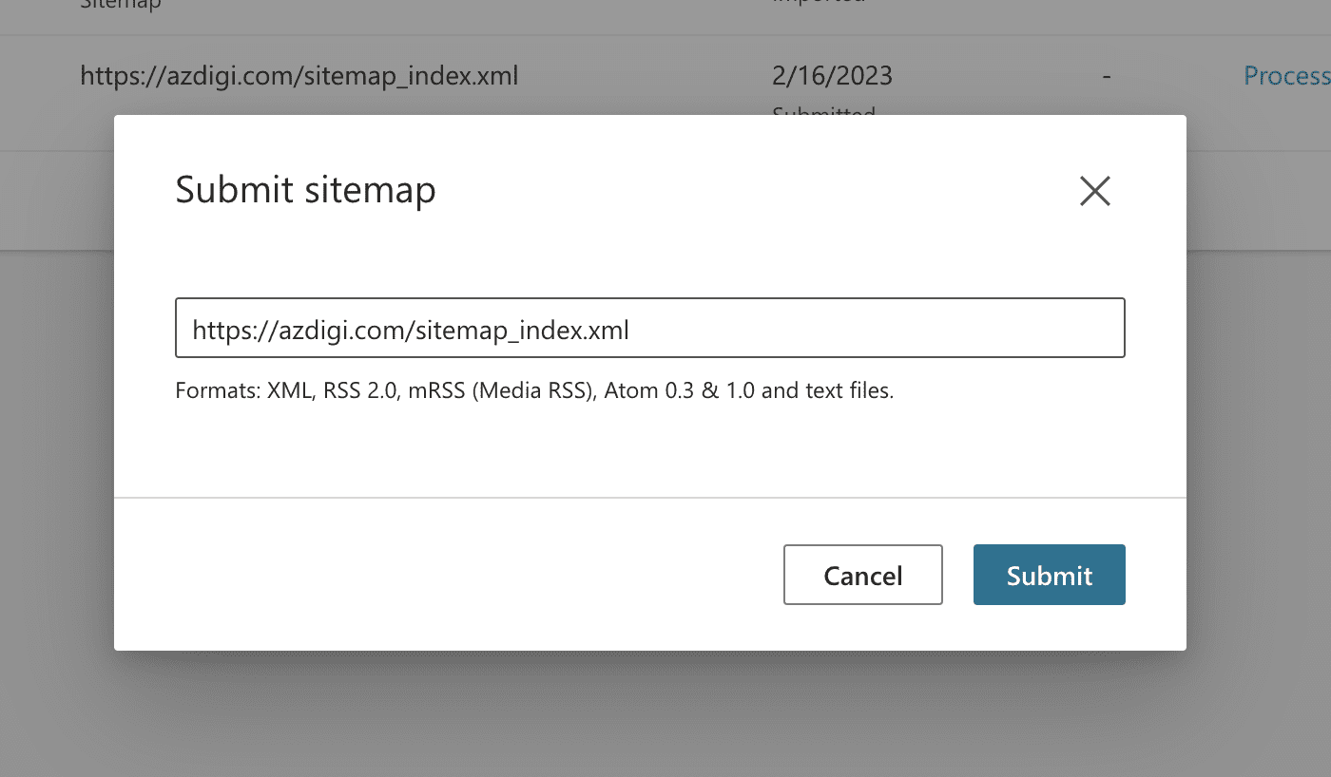1331x777 pixels.
Task: Close the Submit sitemap dialog with X
Action: click(1095, 192)
